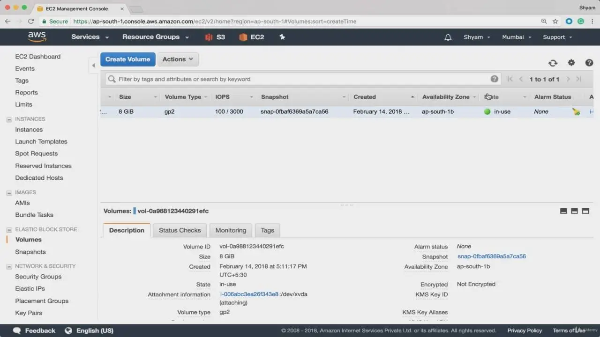Bookmark this page with the star icon
The height and width of the screenshot is (337, 600).
click(555, 21)
